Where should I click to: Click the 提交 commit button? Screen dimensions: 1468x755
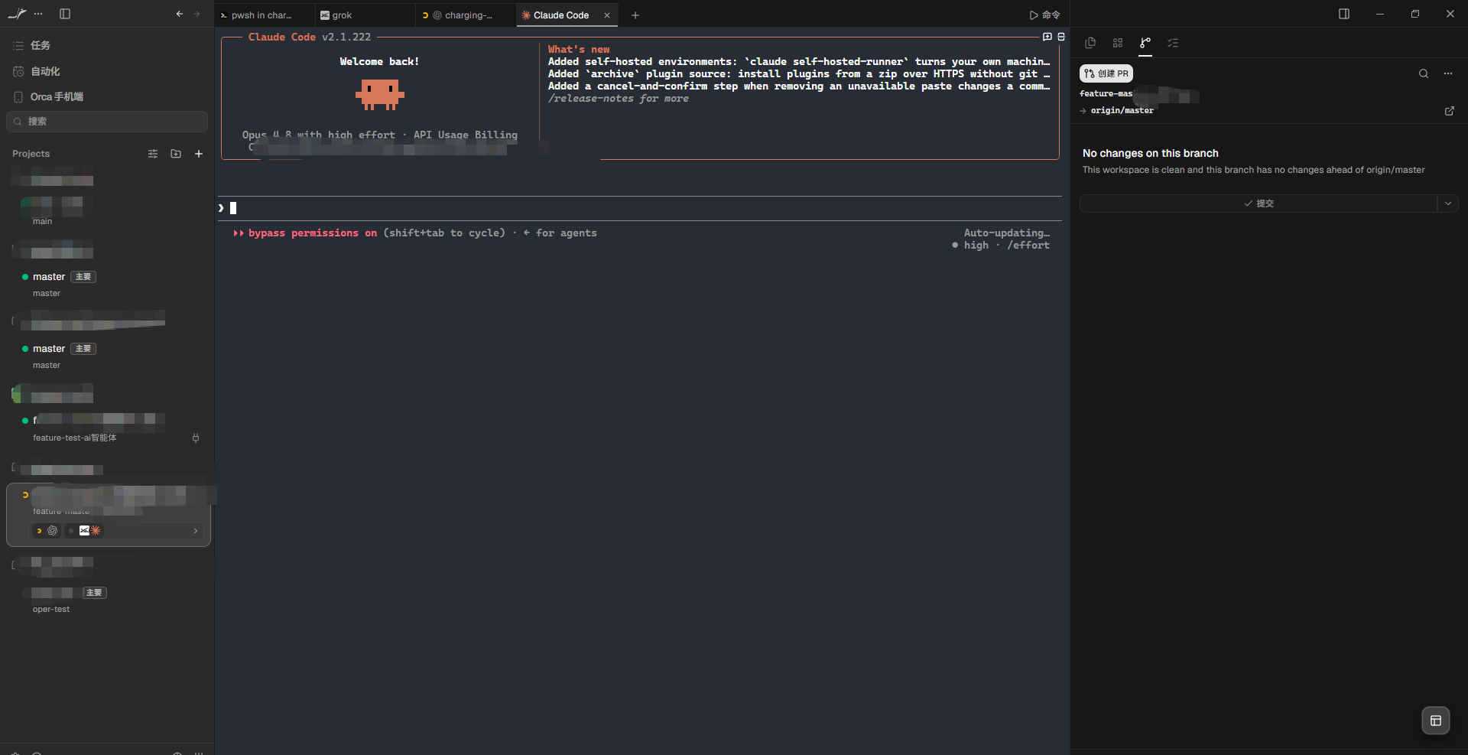click(1259, 203)
